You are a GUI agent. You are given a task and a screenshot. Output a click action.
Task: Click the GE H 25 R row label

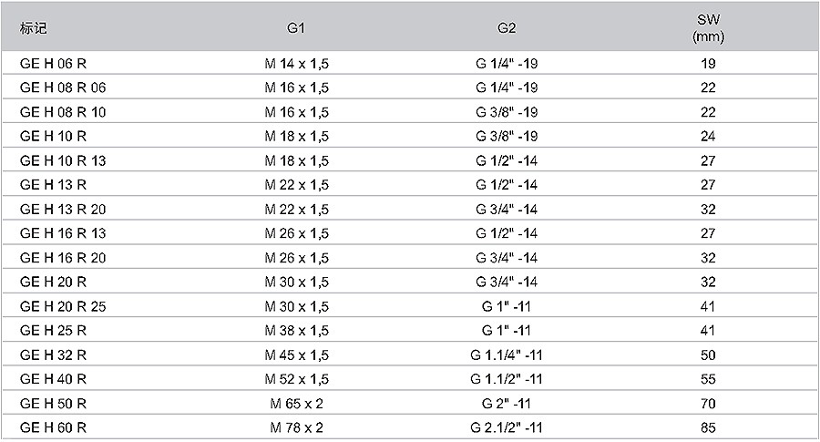pos(53,331)
